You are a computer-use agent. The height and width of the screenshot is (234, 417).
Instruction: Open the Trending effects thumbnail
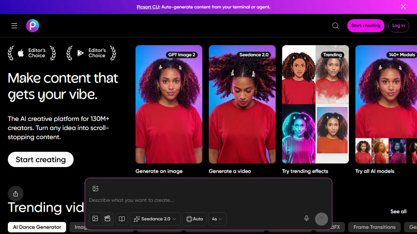tap(315, 104)
